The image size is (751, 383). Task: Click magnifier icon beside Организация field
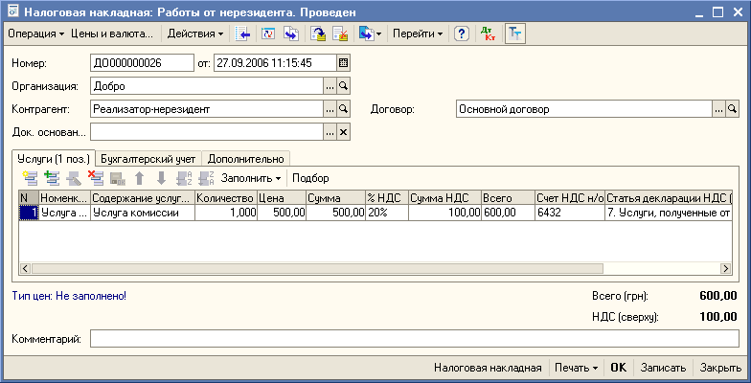(x=345, y=86)
